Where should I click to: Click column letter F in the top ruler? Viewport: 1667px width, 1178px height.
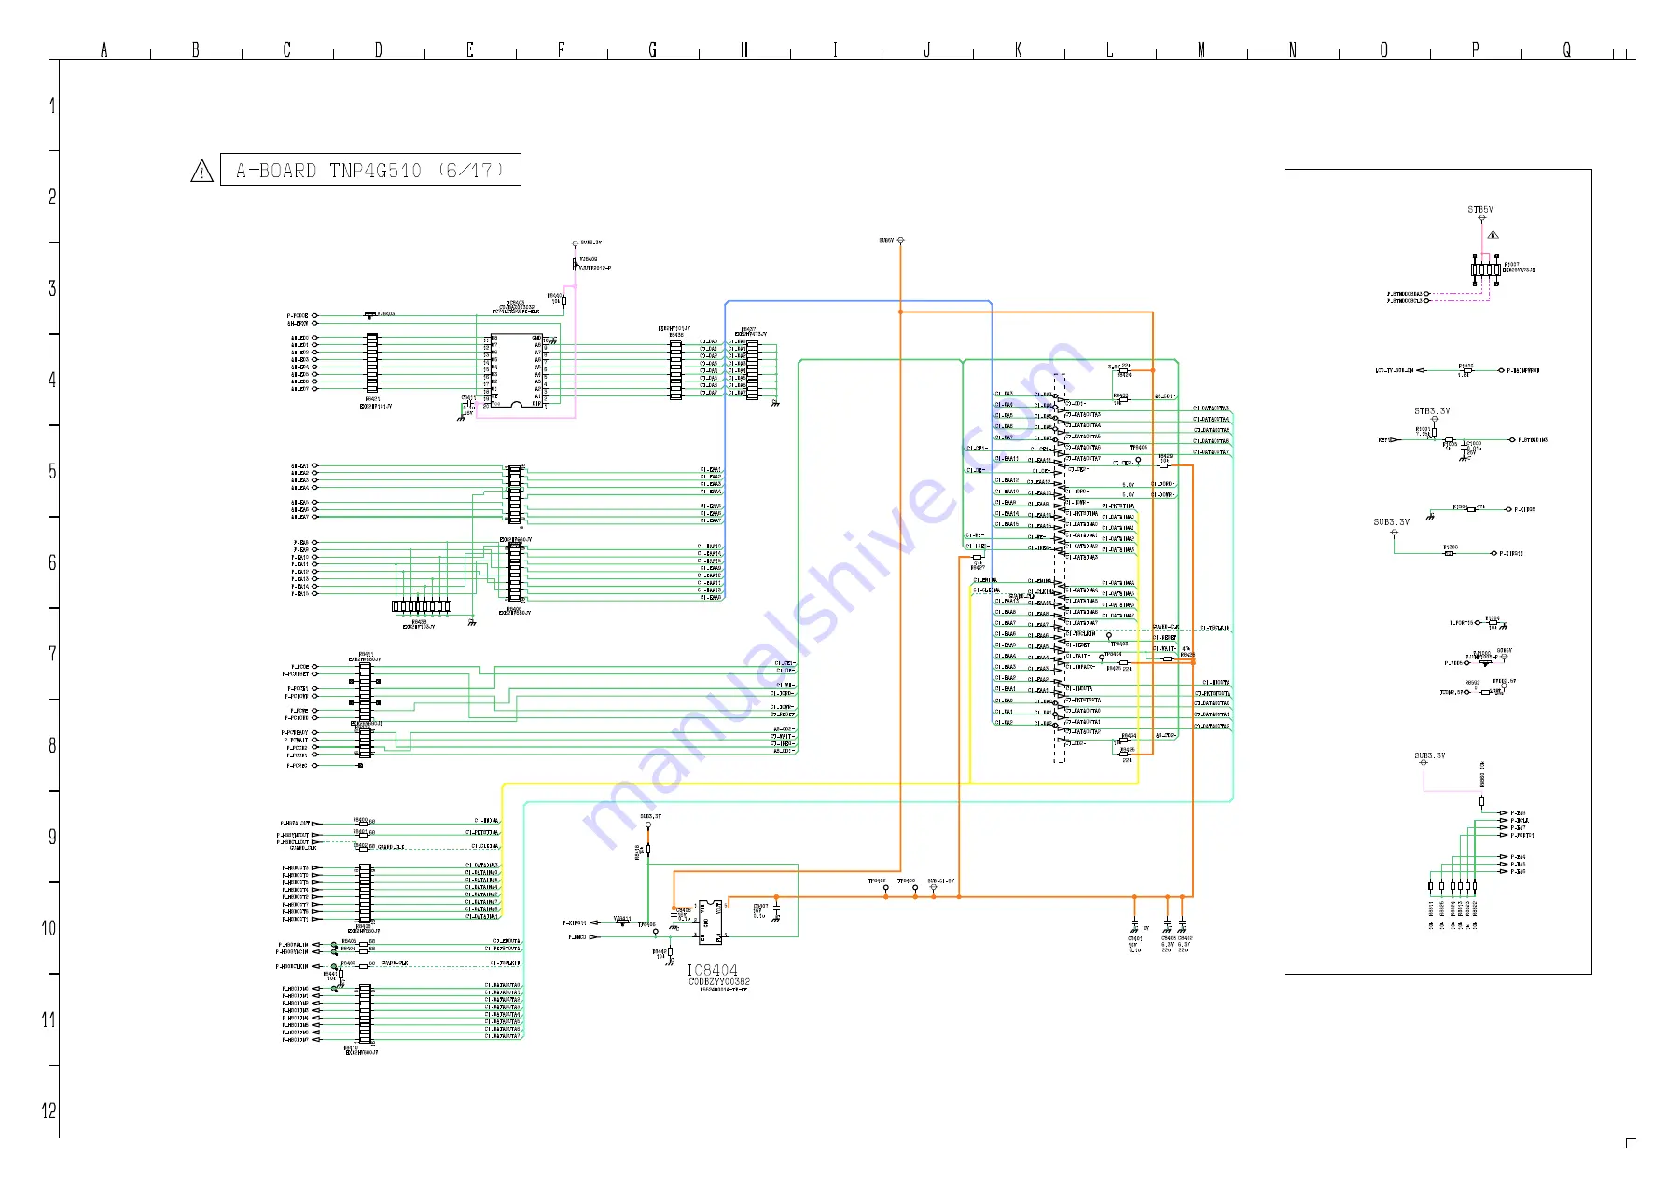pos(561,50)
